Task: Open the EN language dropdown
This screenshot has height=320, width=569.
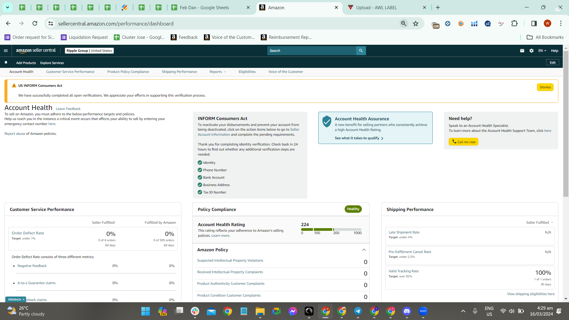Action: pyautogui.click(x=542, y=51)
